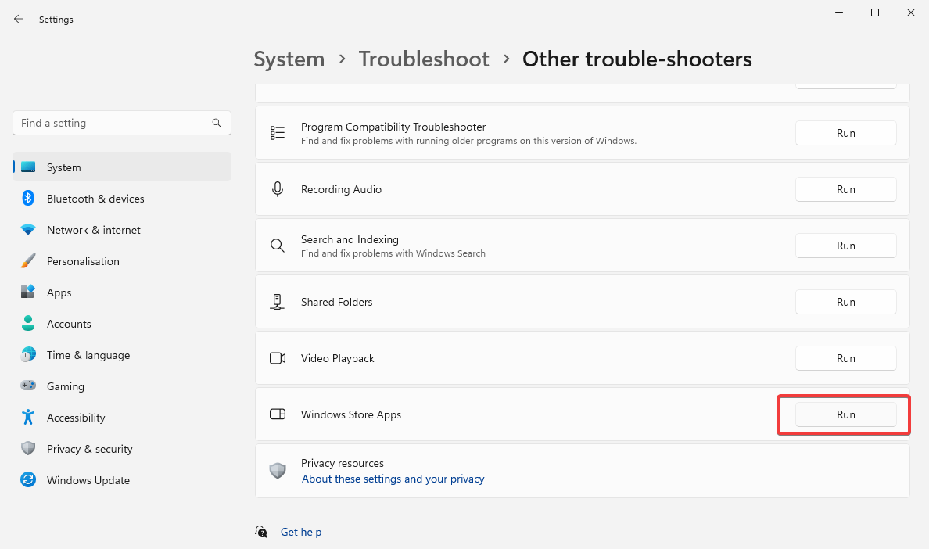Viewport: 929px width, 549px height.
Task: Click the Get help link
Action: coord(301,532)
